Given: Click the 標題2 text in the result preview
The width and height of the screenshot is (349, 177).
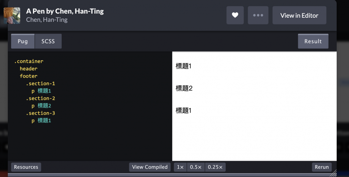Looking at the screenshot, I should (184, 88).
